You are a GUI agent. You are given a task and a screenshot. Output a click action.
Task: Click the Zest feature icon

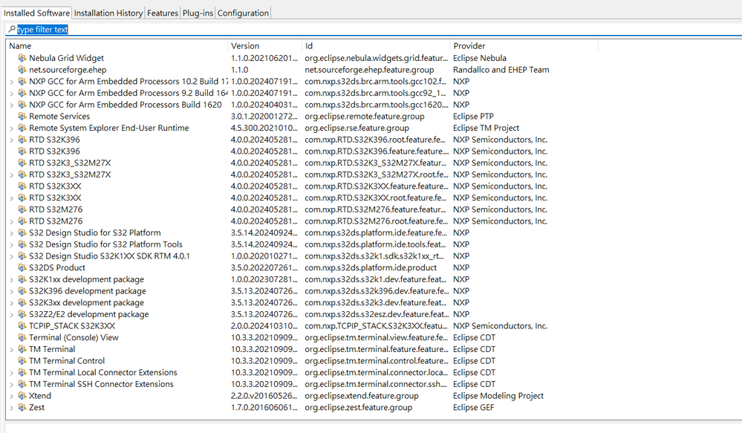coord(22,407)
